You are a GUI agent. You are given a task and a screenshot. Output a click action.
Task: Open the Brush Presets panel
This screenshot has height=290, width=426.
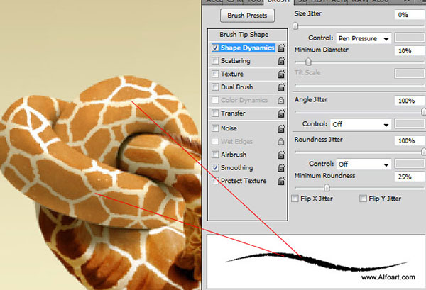[247, 16]
